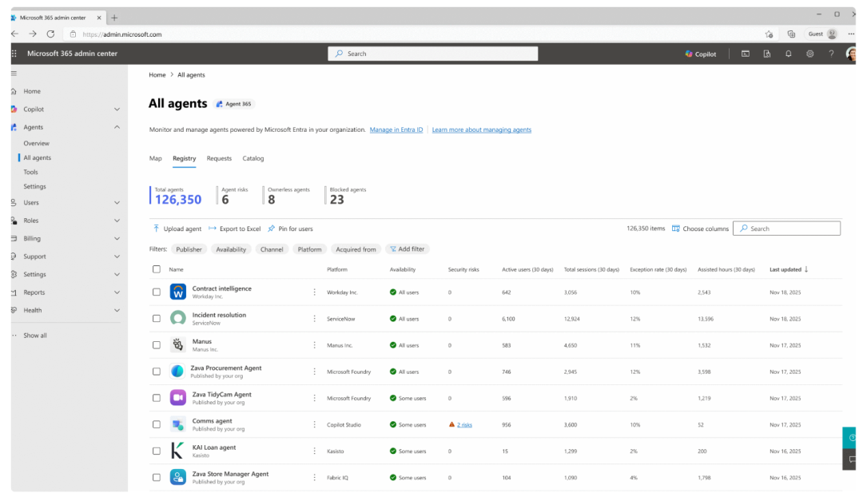
Task: Open the user profile picture
Action: coord(851,54)
